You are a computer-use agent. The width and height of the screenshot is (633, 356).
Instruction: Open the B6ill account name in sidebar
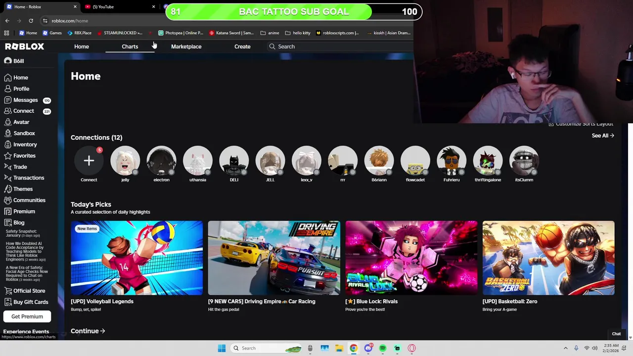[x=18, y=61]
